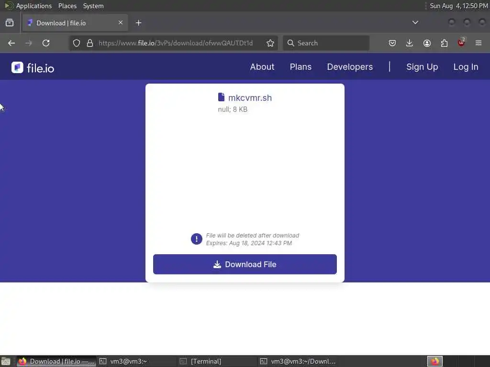The height and width of the screenshot is (367, 490).
Task: Click the Sign Up link
Action: 422,67
